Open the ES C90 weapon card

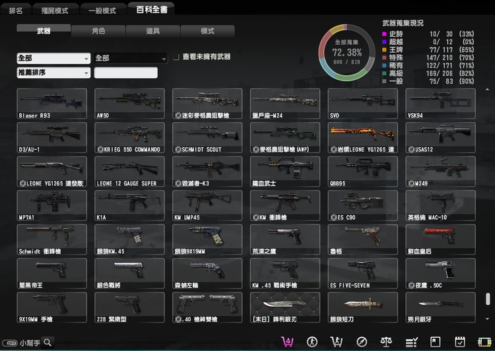363,205
